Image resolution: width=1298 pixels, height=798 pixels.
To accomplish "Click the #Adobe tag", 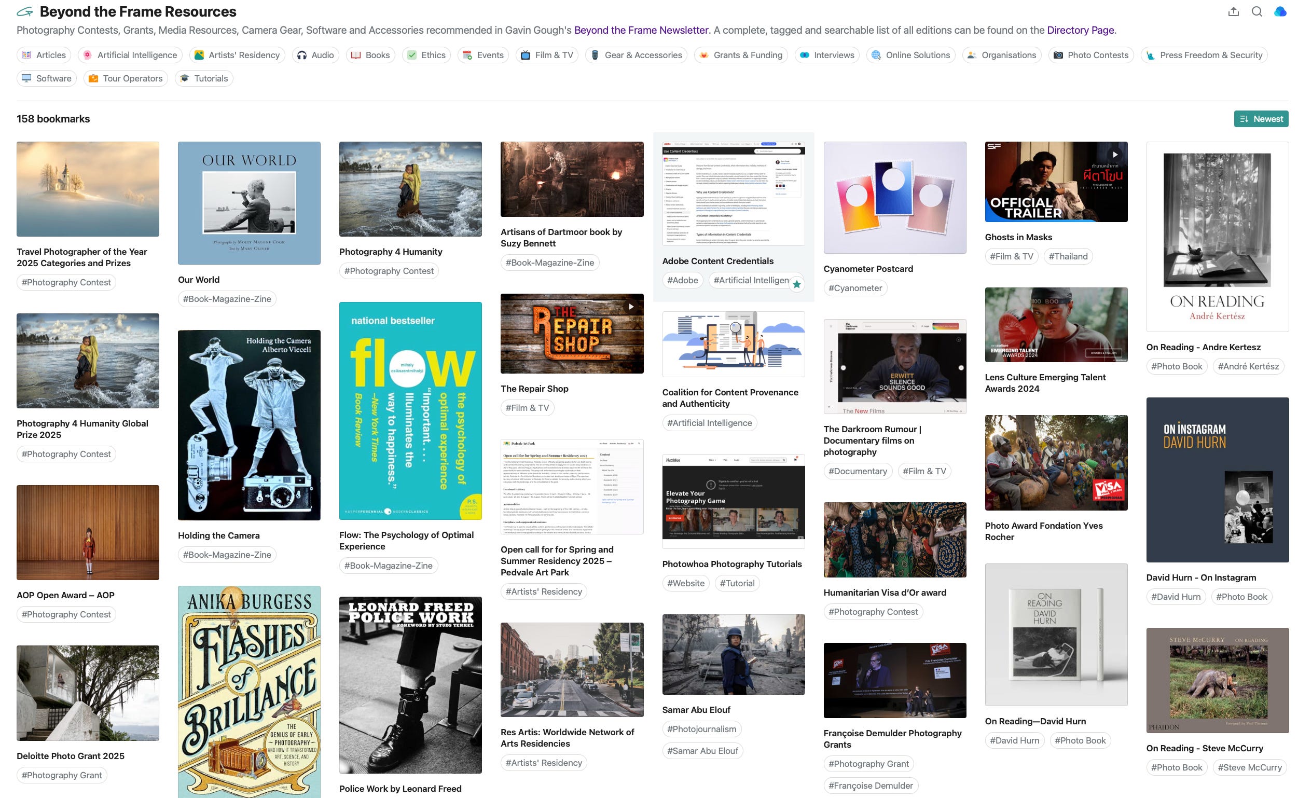I will point(682,280).
